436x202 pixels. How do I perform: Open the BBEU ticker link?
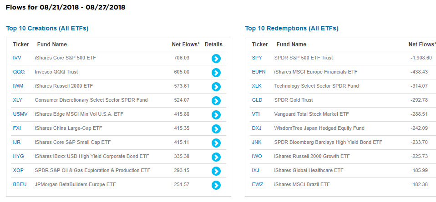pyautogui.click(x=20, y=184)
